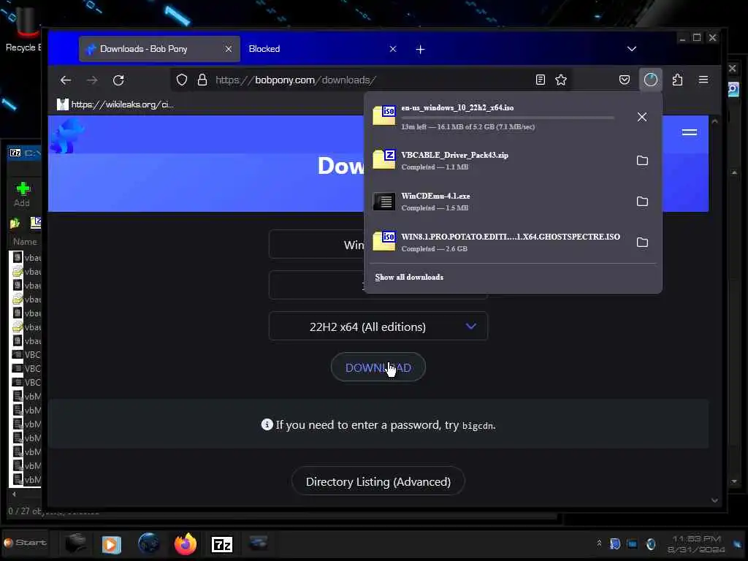
Task: Open WinCDEmu-4.1.exe download entry
Action: [496, 202]
